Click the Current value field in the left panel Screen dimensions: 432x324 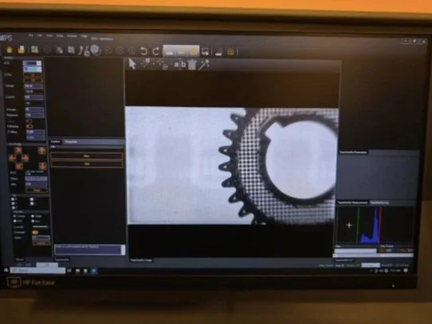[33, 97]
